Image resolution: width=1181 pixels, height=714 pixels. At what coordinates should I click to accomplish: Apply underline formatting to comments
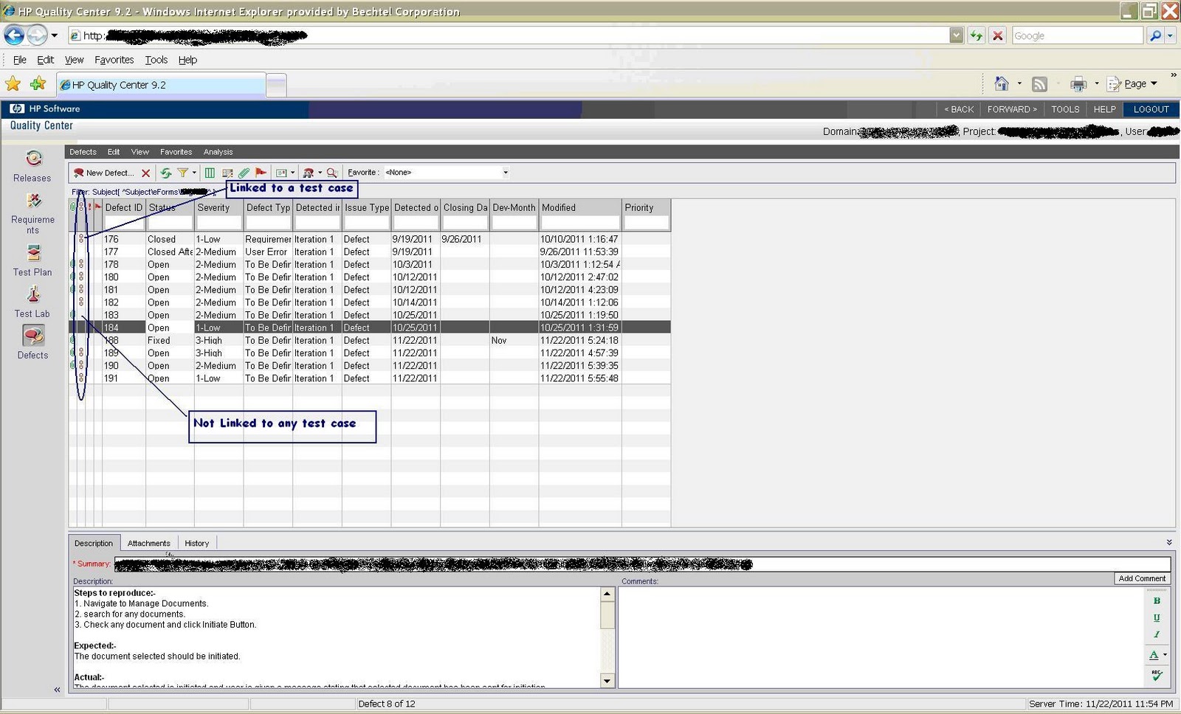1157,617
